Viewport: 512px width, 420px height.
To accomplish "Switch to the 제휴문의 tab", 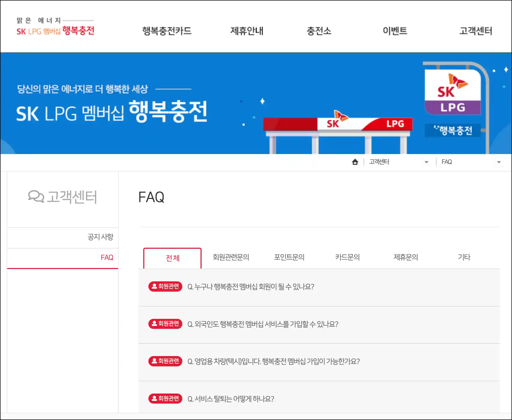I will (x=406, y=257).
